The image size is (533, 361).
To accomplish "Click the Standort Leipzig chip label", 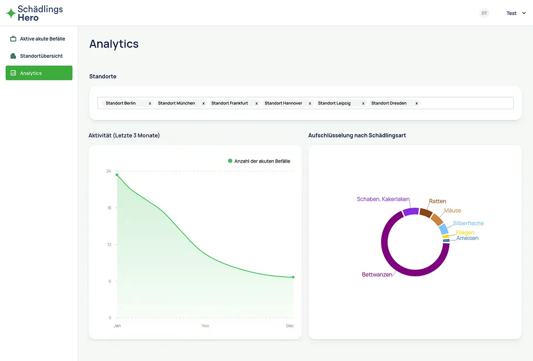I will [334, 103].
